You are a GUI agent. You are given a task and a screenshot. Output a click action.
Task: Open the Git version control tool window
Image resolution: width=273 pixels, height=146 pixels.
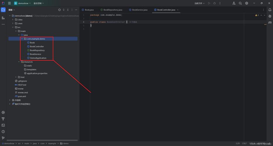click(3, 138)
